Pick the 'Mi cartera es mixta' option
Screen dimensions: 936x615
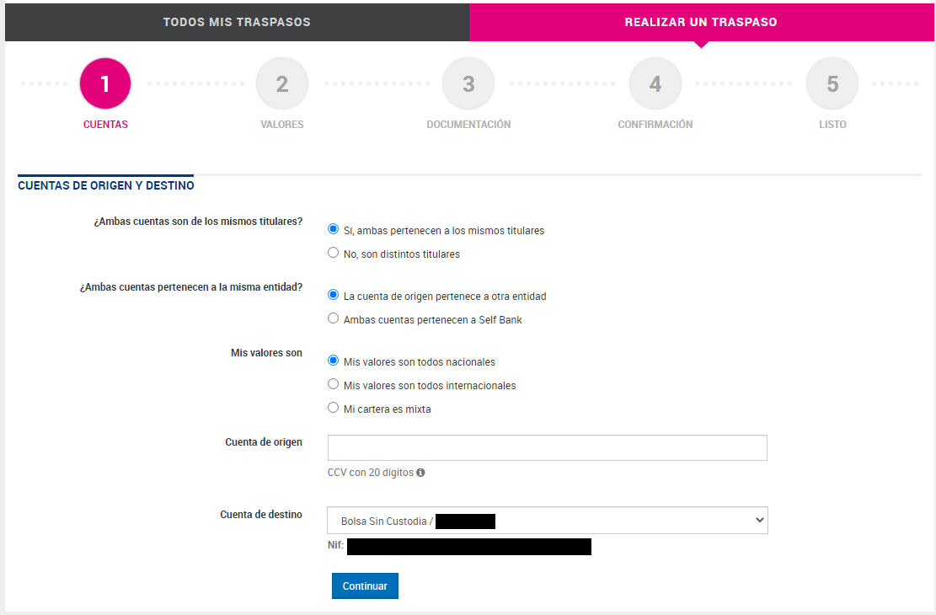334,408
